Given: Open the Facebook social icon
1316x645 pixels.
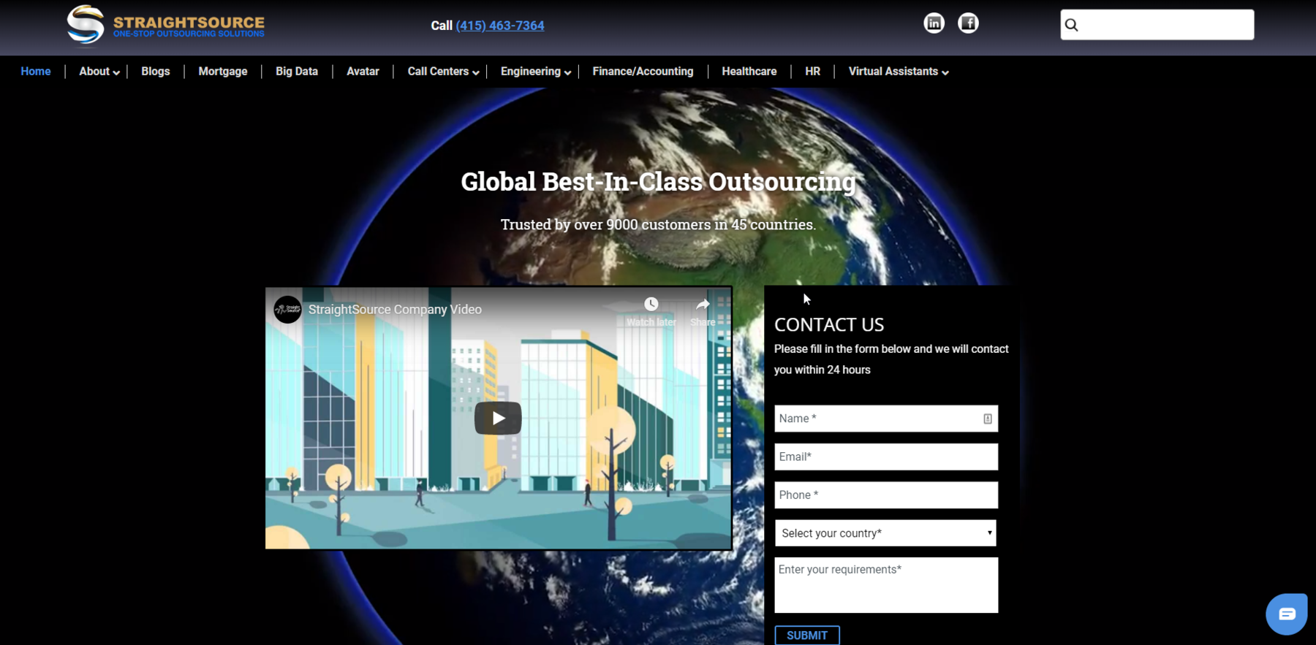Looking at the screenshot, I should [968, 23].
